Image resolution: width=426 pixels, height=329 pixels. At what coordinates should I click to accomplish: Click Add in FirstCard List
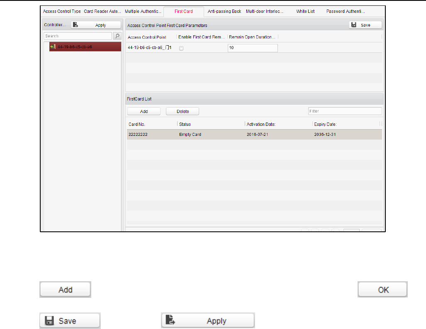[144, 111]
